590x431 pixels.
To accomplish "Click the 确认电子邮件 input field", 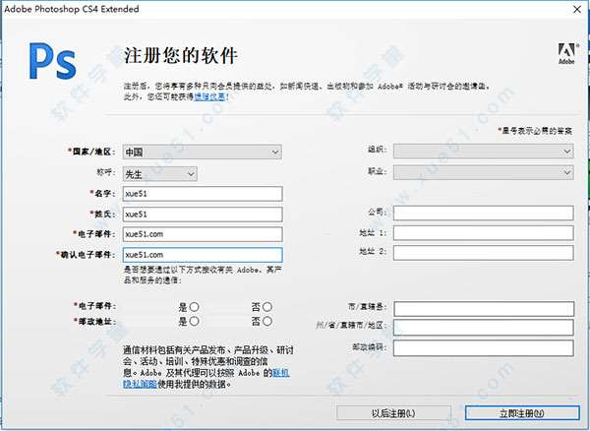I will (x=203, y=255).
